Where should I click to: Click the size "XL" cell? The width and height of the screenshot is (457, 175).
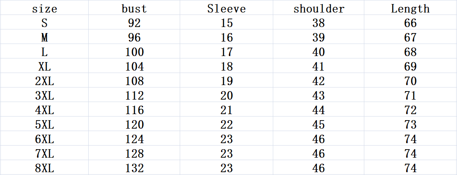point(45,67)
